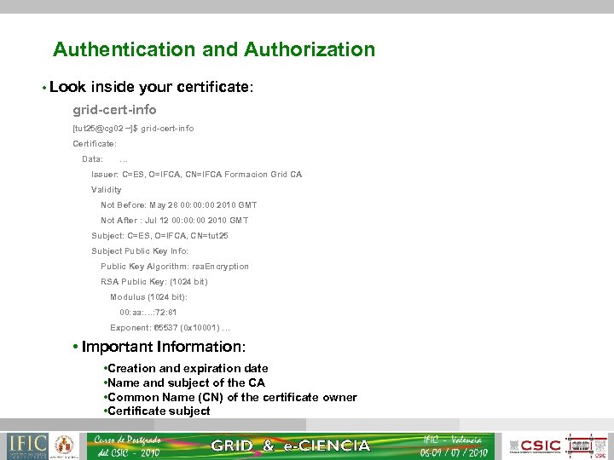The width and height of the screenshot is (614, 460).
Task: Click the 'Not Before: May 28' line
Action: point(179,205)
